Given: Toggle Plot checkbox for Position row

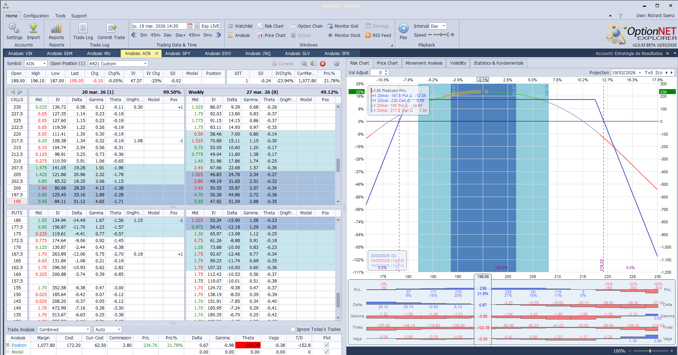Looking at the screenshot, I should [x=327, y=345].
